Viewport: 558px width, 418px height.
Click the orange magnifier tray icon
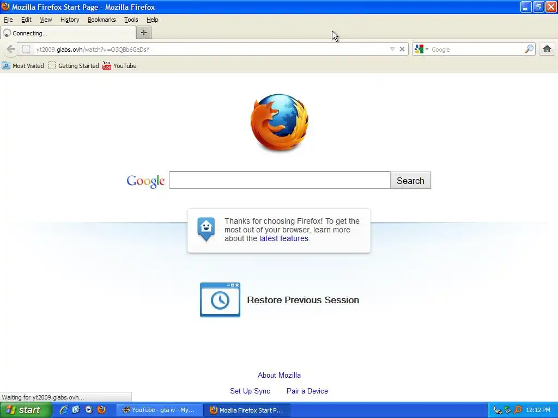(518, 410)
